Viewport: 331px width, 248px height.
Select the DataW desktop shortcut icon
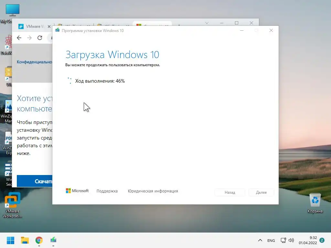[x=6, y=45]
